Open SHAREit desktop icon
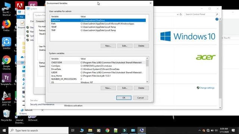Viewport: 239px width, 134px height. coord(6,43)
